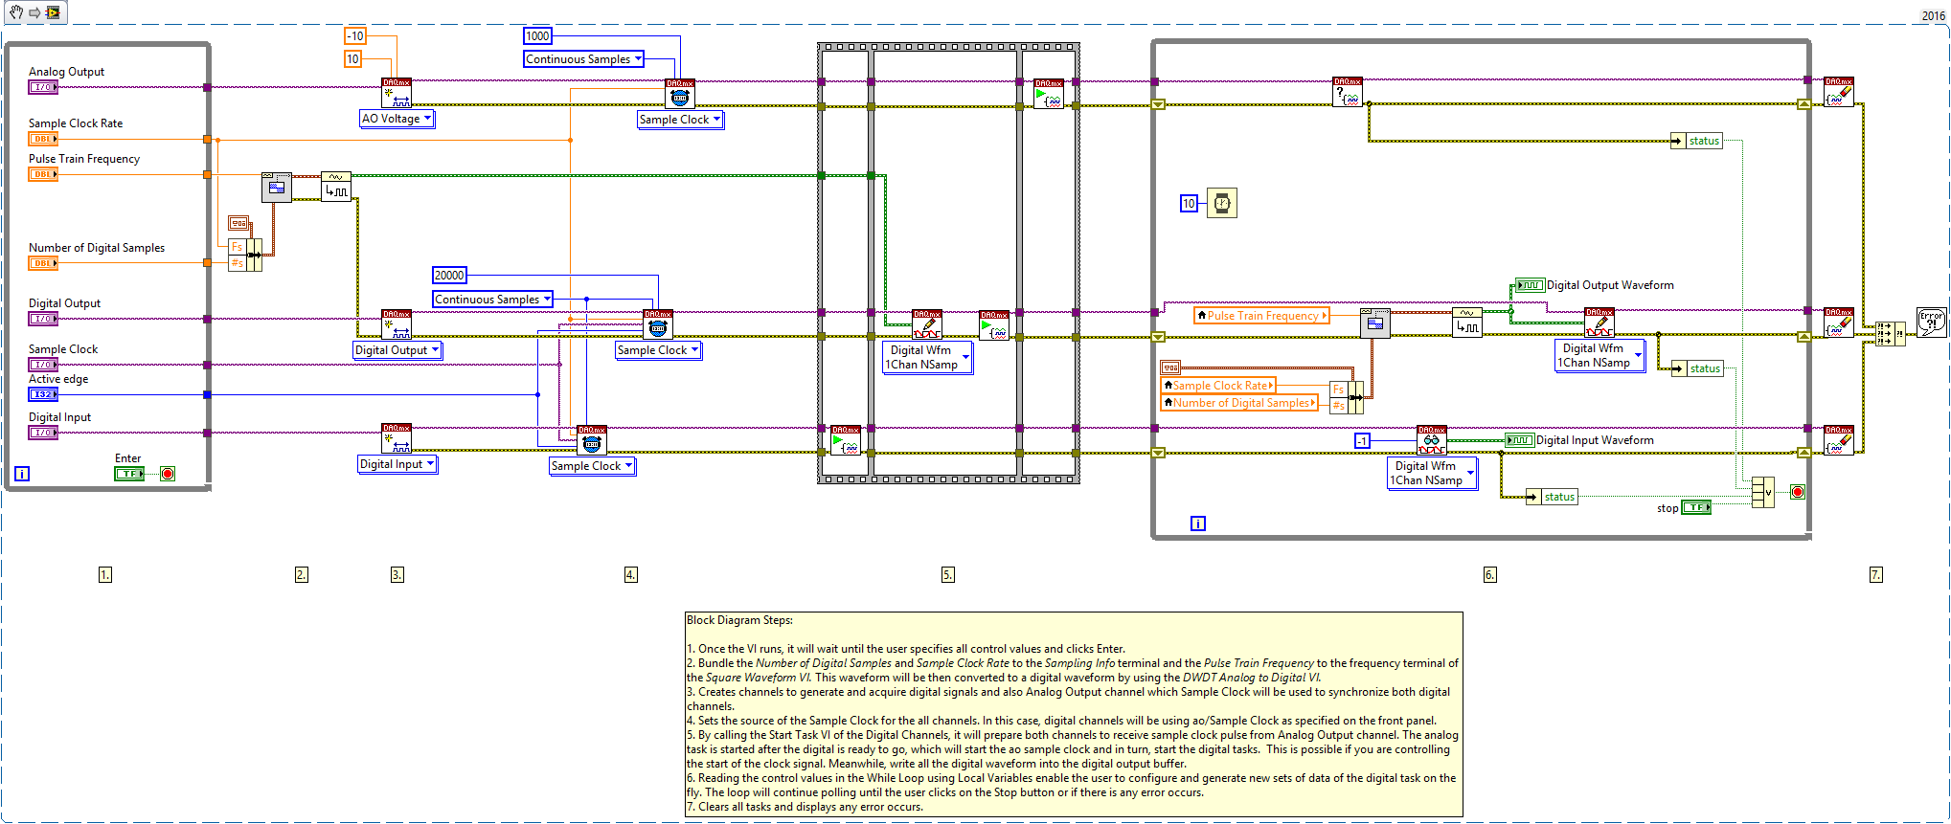Click the 'Block Diagram Steps:' comment heading

[x=739, y=620]
